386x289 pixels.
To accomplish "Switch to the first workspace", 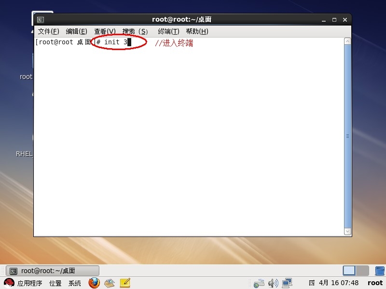I will coord(349,271).
